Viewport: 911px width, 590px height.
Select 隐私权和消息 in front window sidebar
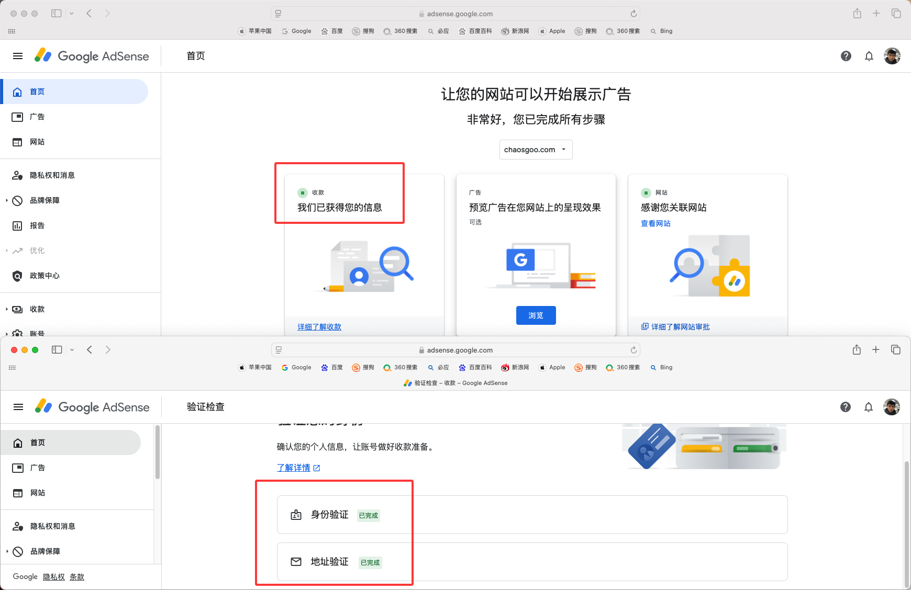tap(71, 526)
